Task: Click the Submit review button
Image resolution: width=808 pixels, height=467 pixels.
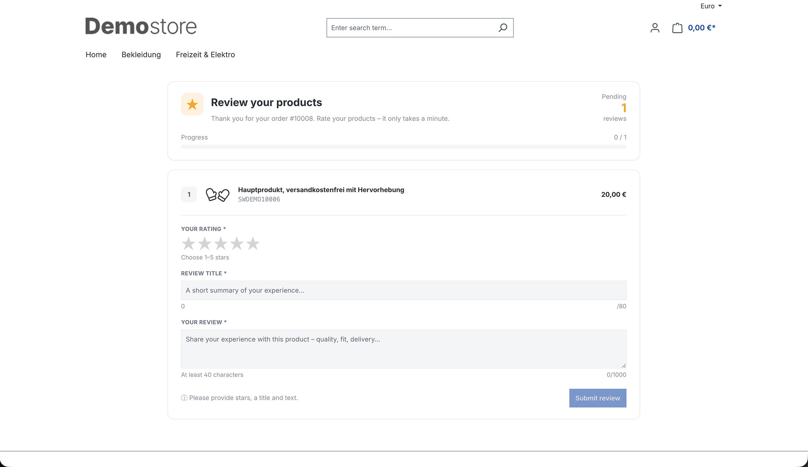Action: click(597, 398)
